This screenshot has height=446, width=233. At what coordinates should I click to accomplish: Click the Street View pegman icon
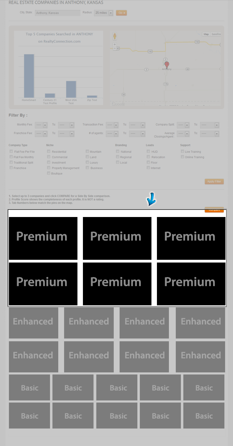tap(115, 36)
